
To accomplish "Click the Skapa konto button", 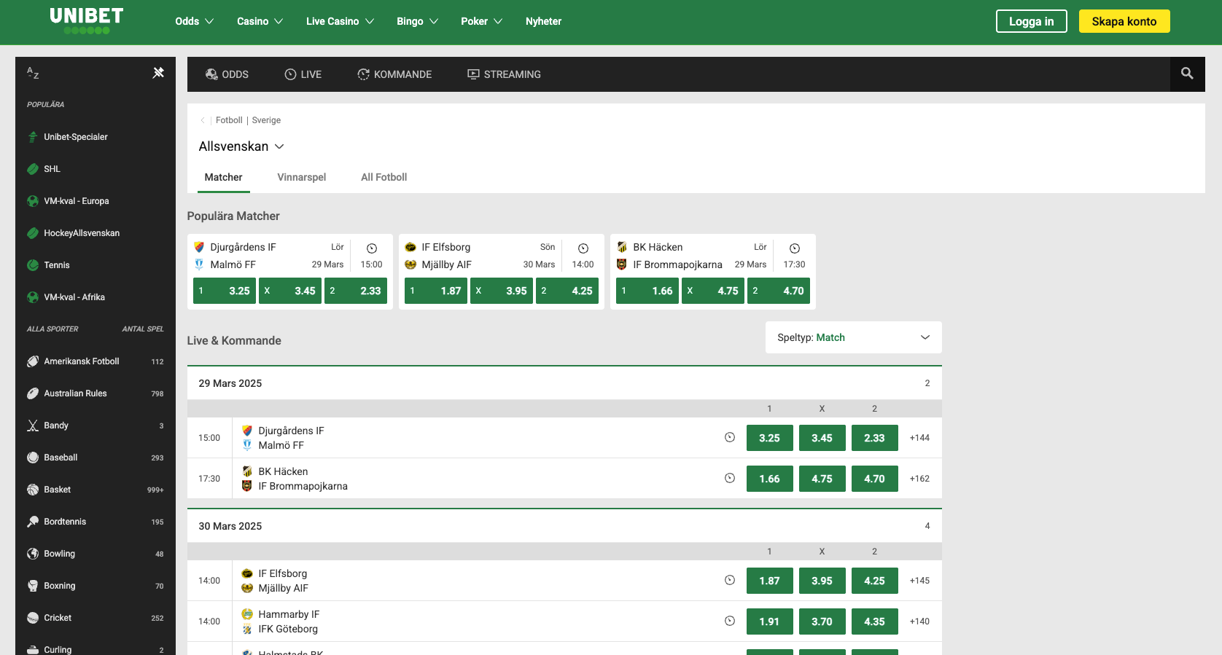I will click(x=1124, y=21).
